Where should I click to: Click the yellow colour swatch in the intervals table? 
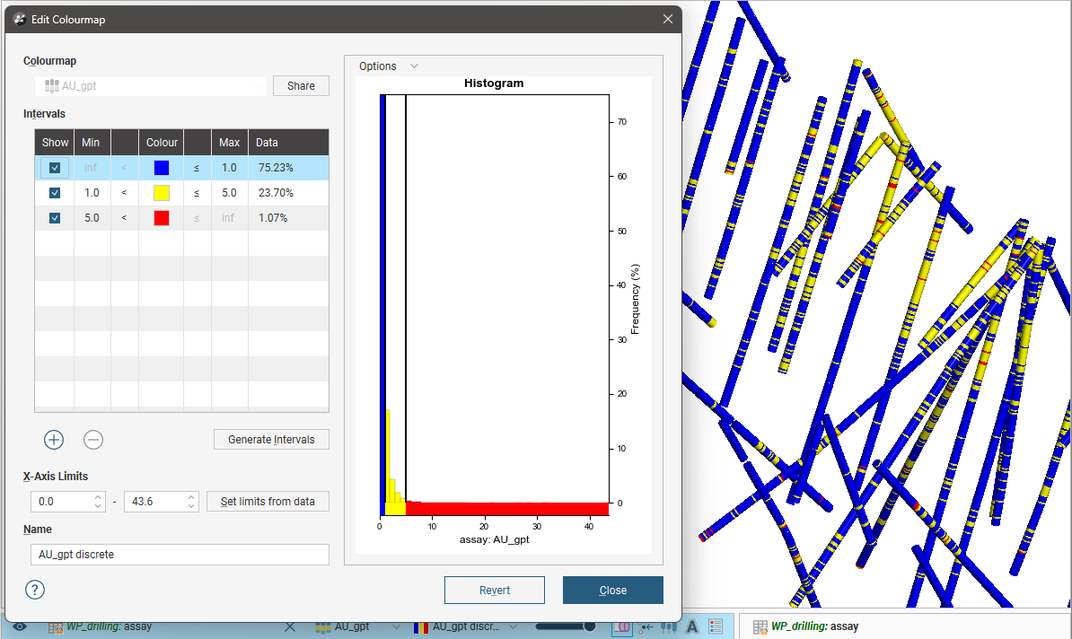[162, 193]
